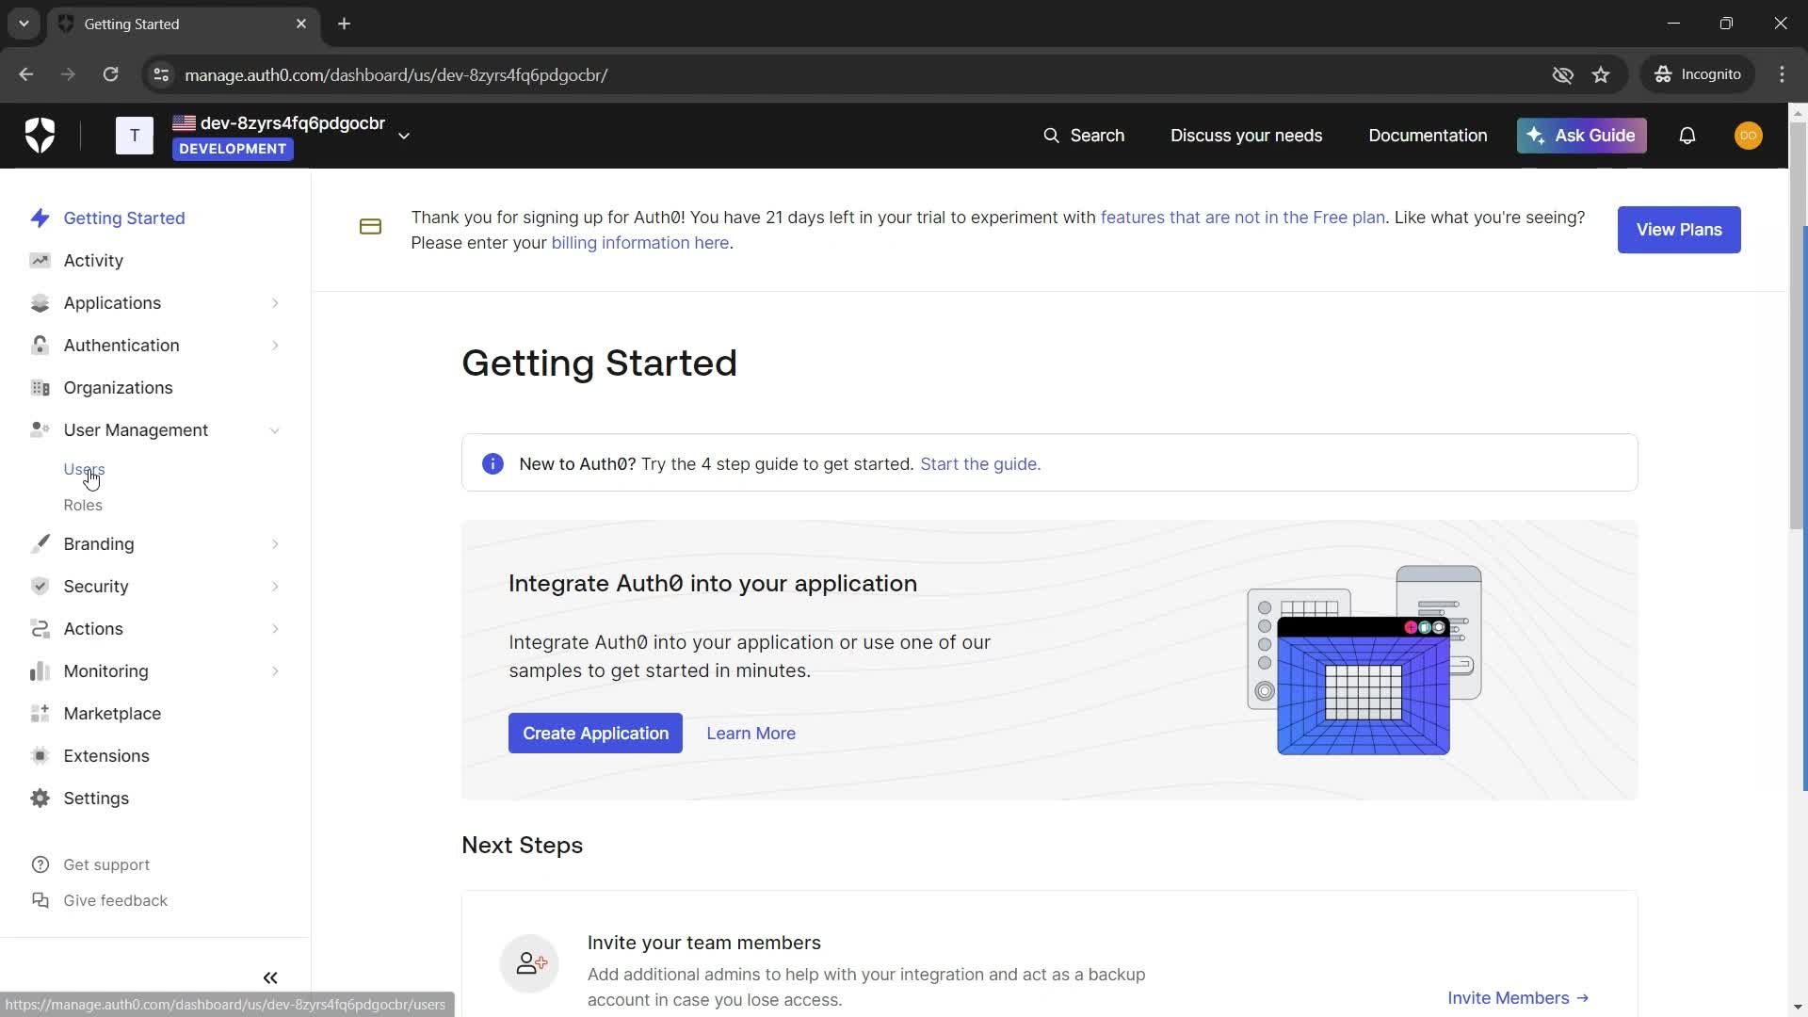Open Search in the top bar
This screenshot has height=1017, width=1808.
pos(1084,136)
